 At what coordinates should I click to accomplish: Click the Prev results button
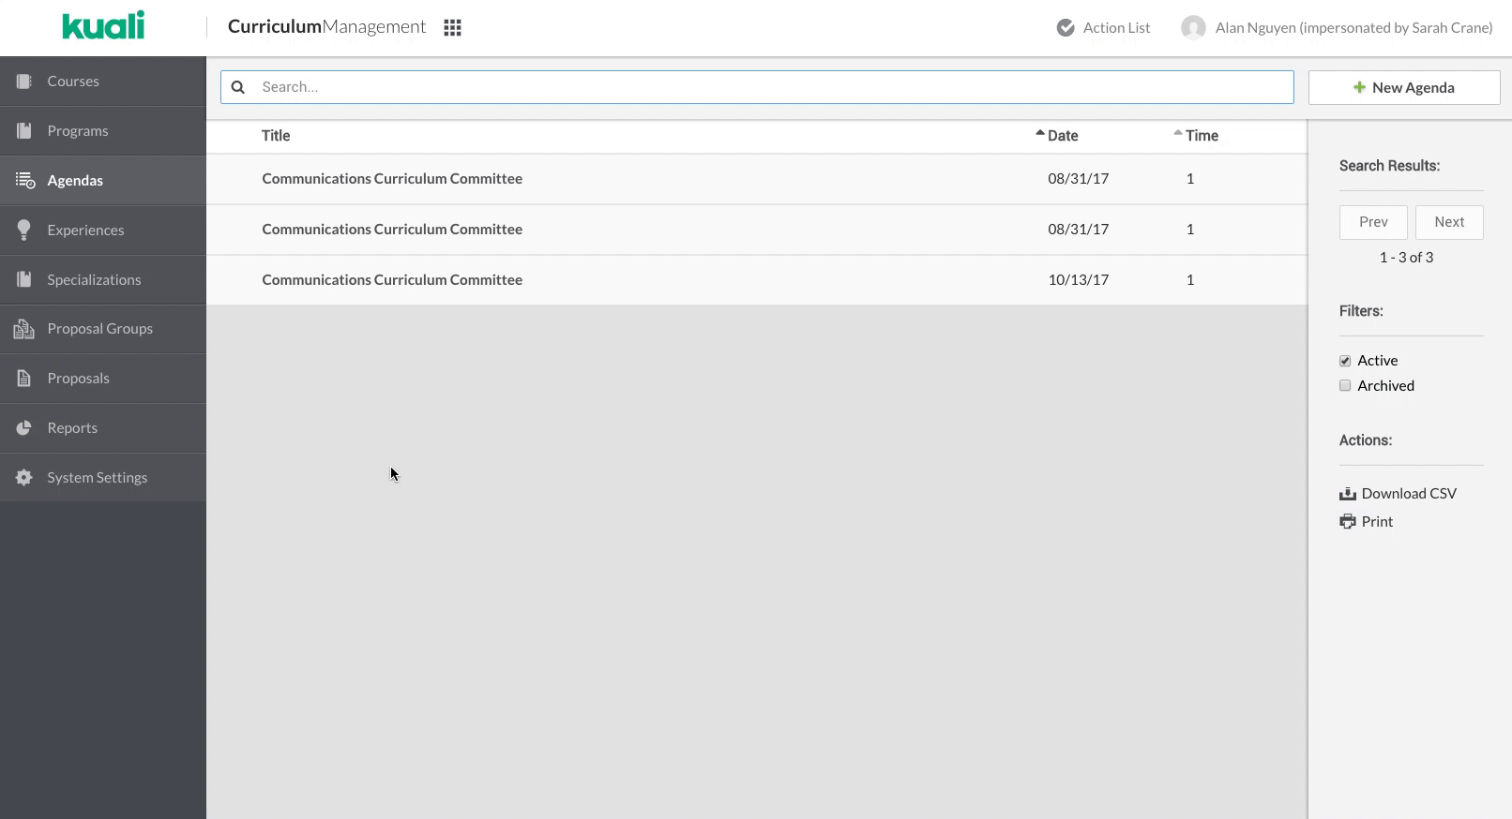point(1373,222)
